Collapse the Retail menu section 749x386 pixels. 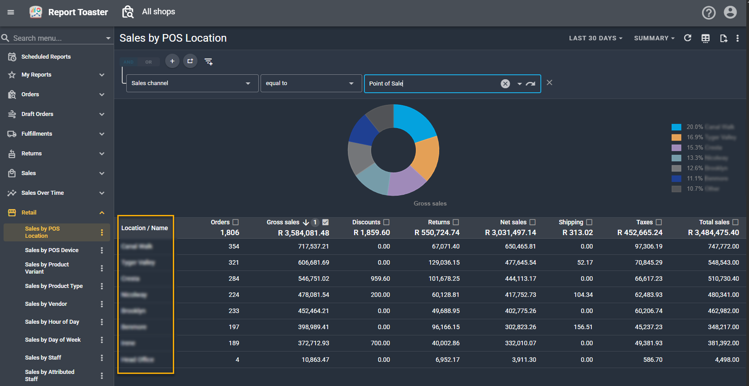click(102, 213)
